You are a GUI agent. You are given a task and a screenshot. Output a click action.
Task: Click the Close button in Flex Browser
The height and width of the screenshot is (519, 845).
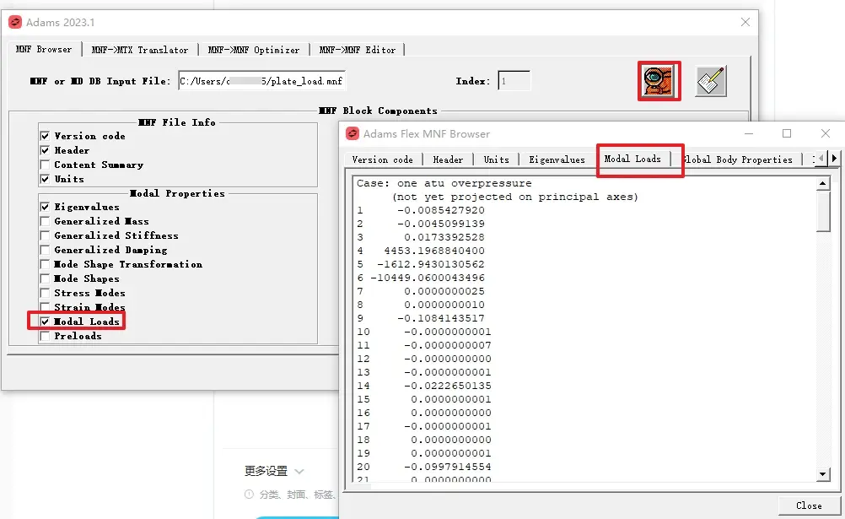(809, 505)
